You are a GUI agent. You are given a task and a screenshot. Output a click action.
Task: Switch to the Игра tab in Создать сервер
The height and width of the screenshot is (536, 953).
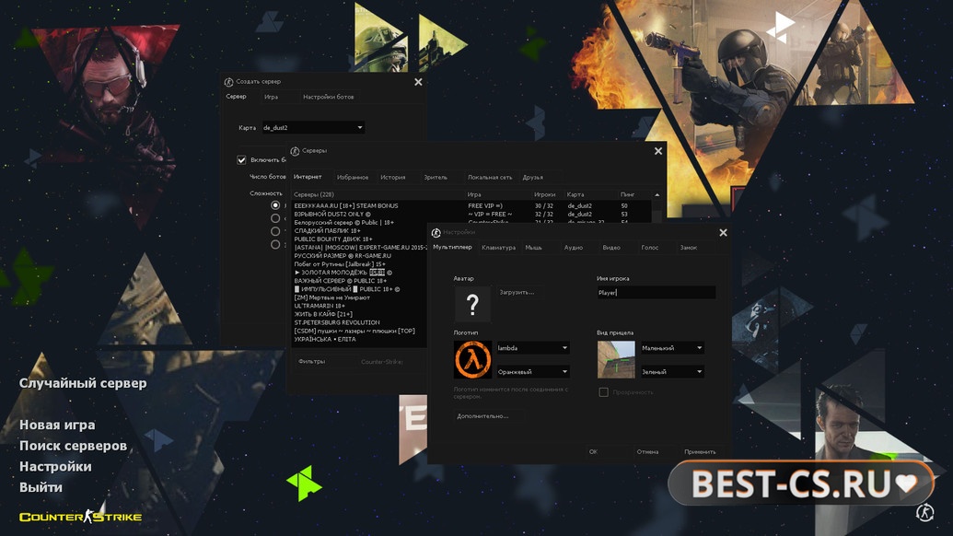[271, 97]
